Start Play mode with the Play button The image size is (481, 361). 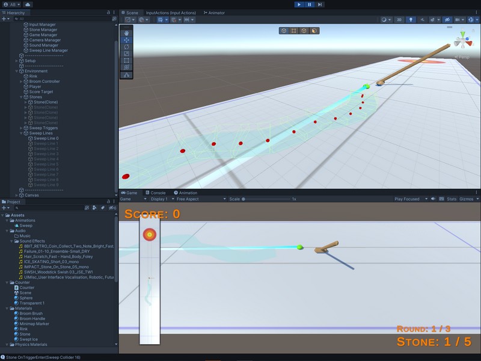click(x=299, y=4)
